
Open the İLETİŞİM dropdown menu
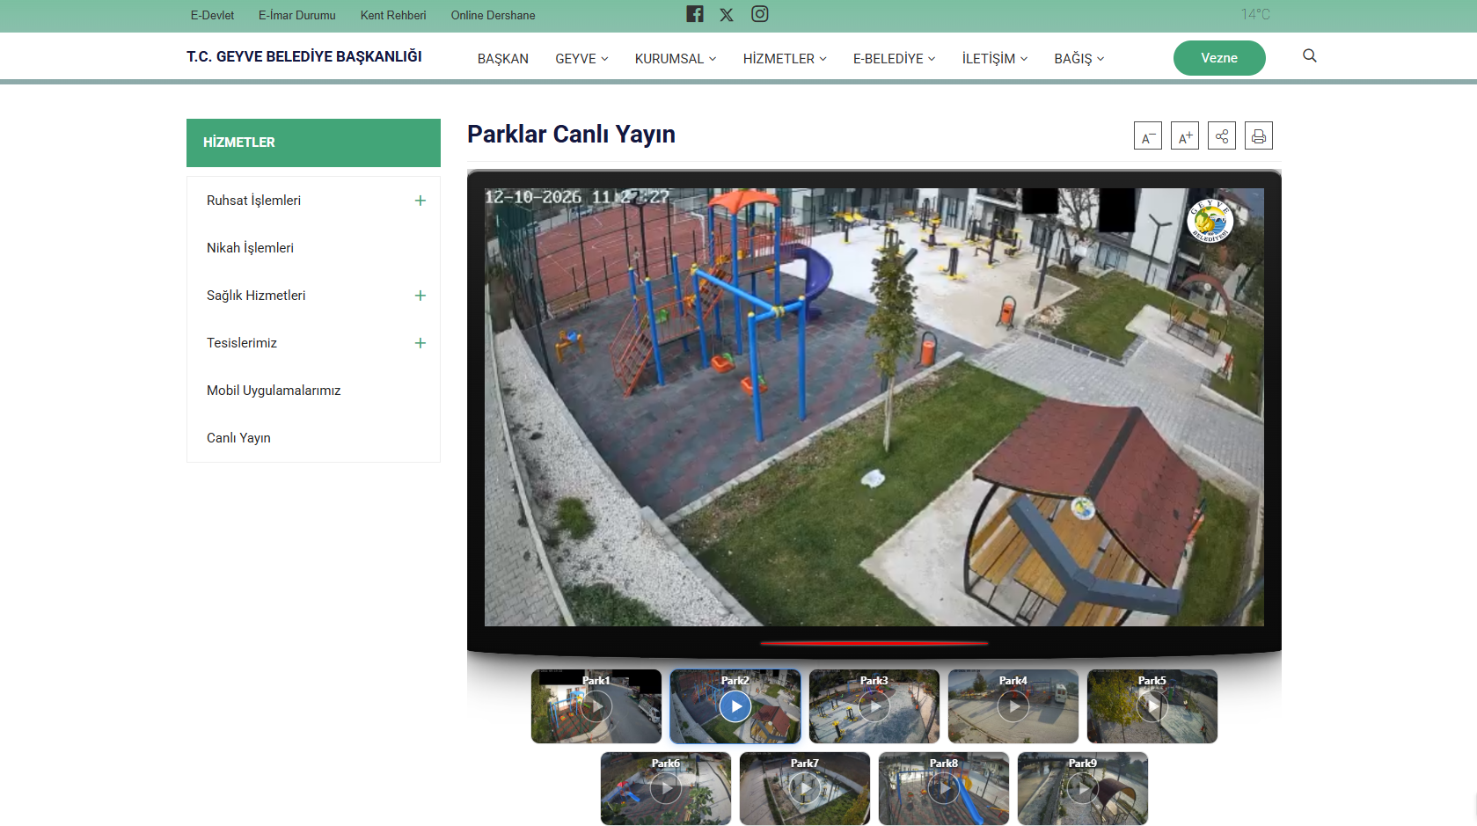click(x=995, y=59)
